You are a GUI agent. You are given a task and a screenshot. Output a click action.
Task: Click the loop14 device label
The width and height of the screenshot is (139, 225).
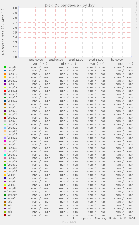[12, 87]
